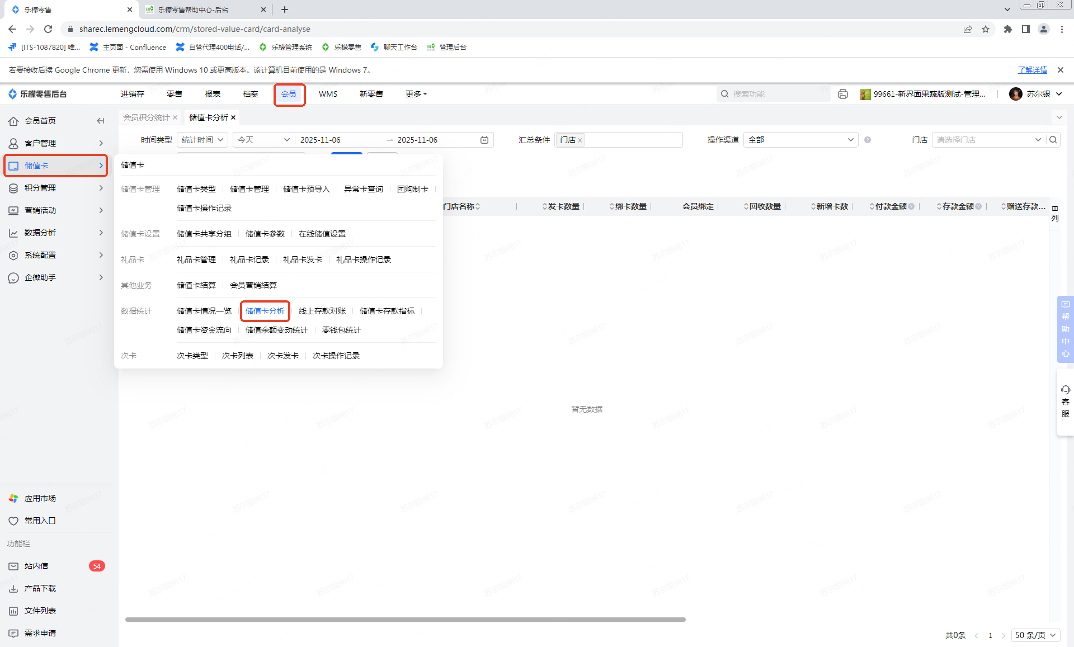Open the 报表 top menu
Screen dimensions: 1074x647
click(x=213, y=94)
